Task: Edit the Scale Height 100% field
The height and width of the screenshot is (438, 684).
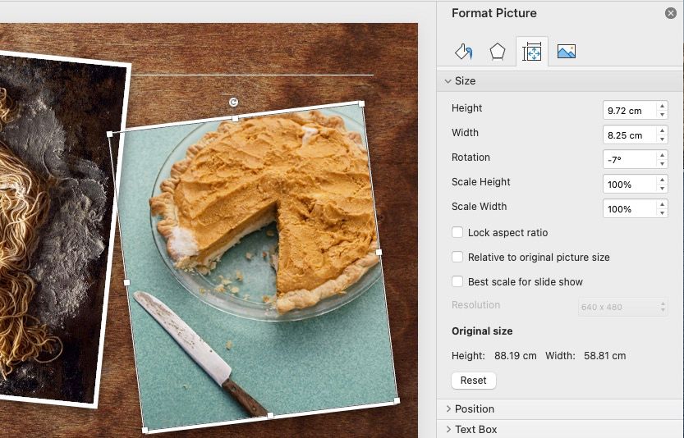Action: [630, 184]
